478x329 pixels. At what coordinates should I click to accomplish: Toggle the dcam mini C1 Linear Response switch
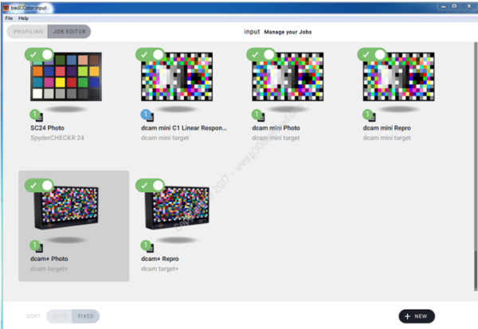point(151,55)
